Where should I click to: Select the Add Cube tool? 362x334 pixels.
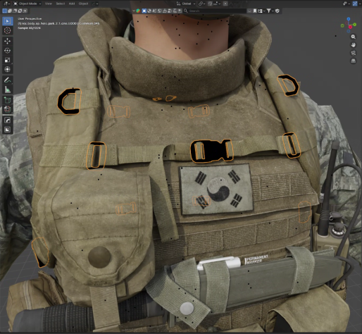[7, 100]
